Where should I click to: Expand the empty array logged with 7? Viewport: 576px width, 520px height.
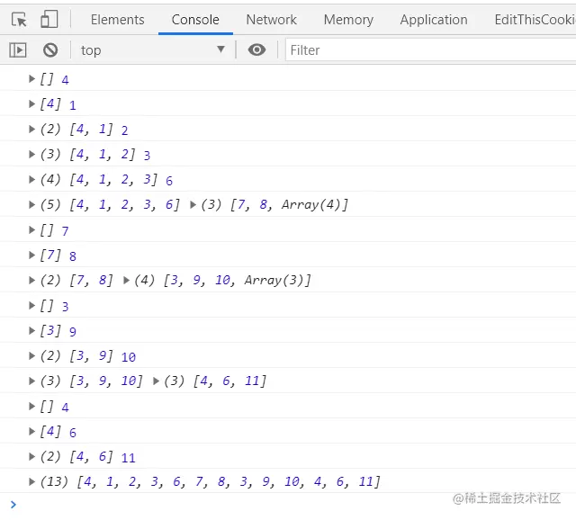31,230
